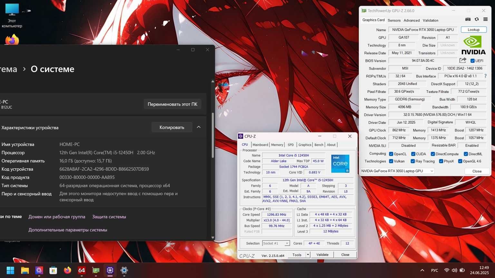Switch to the Advanced tab in GPU-Z

click(x=412, y=20)
